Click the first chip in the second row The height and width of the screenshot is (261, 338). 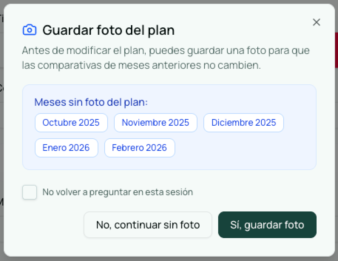[x=66, y=148]
